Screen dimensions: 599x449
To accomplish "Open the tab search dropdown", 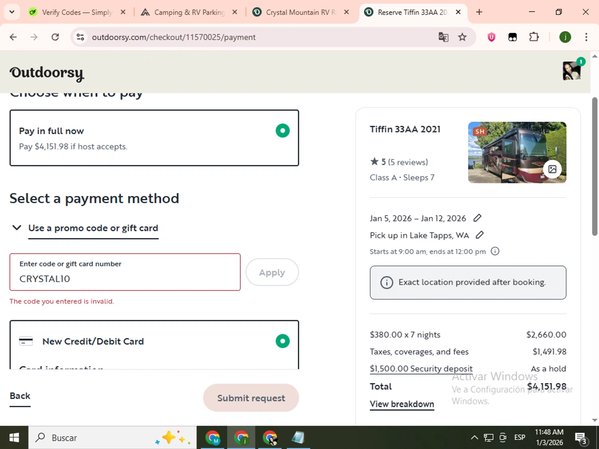I will tap(12, 12).
